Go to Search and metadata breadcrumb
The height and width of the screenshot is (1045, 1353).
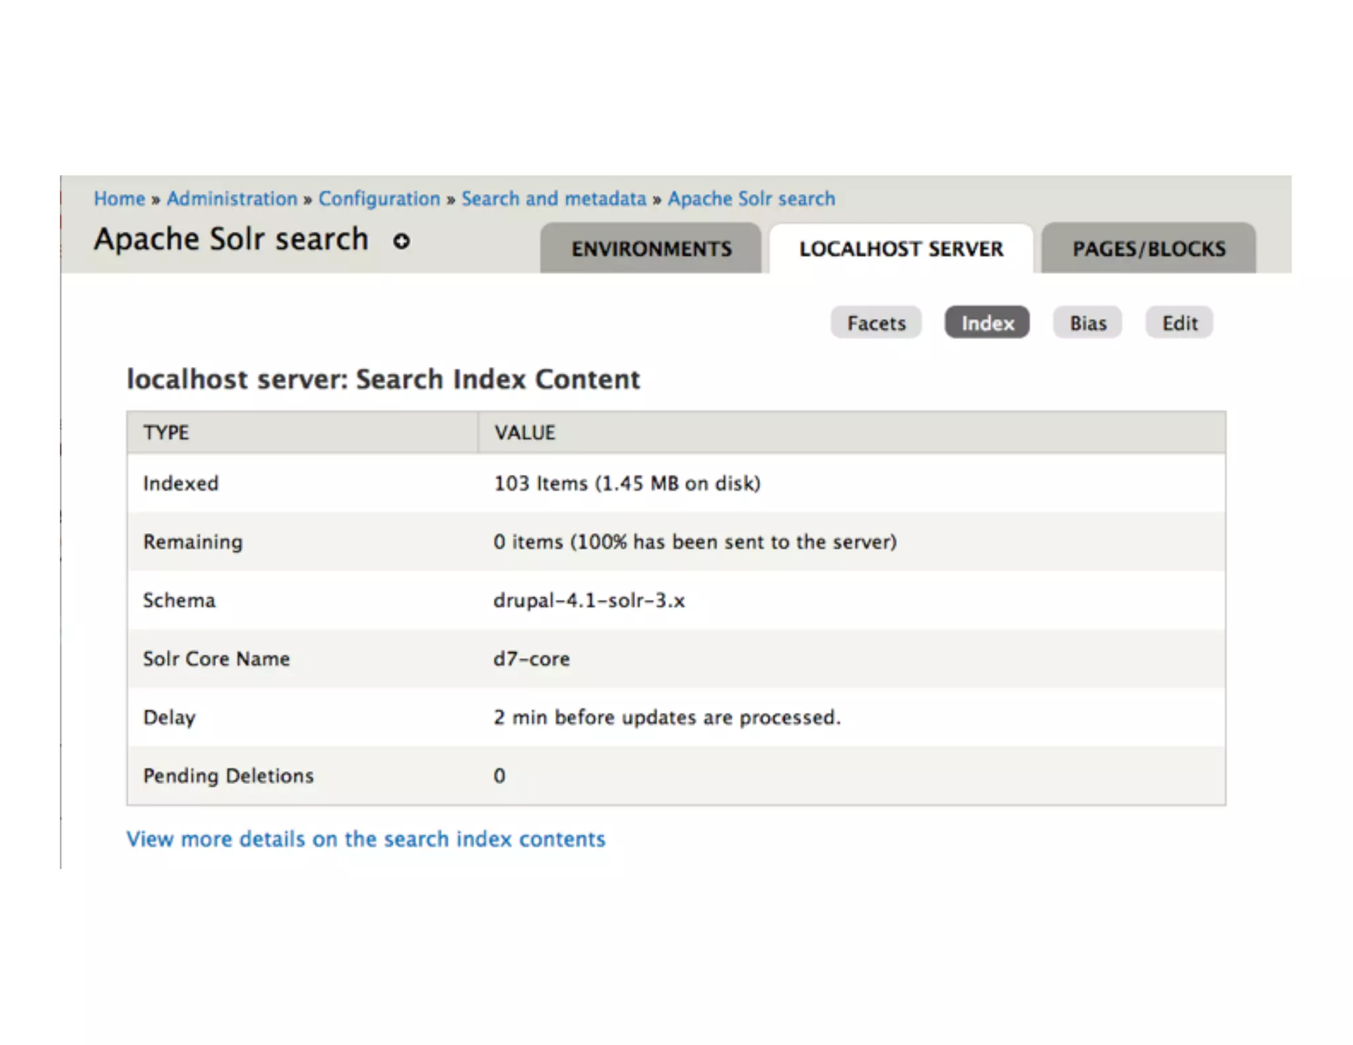click(x=554, y=199)
